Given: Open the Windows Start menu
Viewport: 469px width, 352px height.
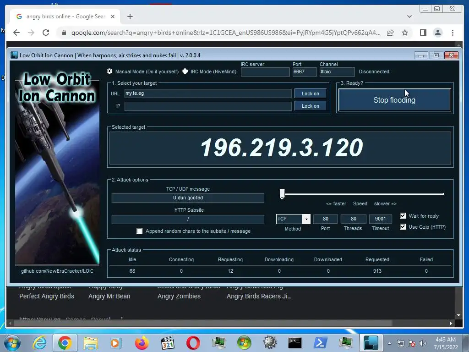Looking at the screenshot, I should click(x=12, y=343).
